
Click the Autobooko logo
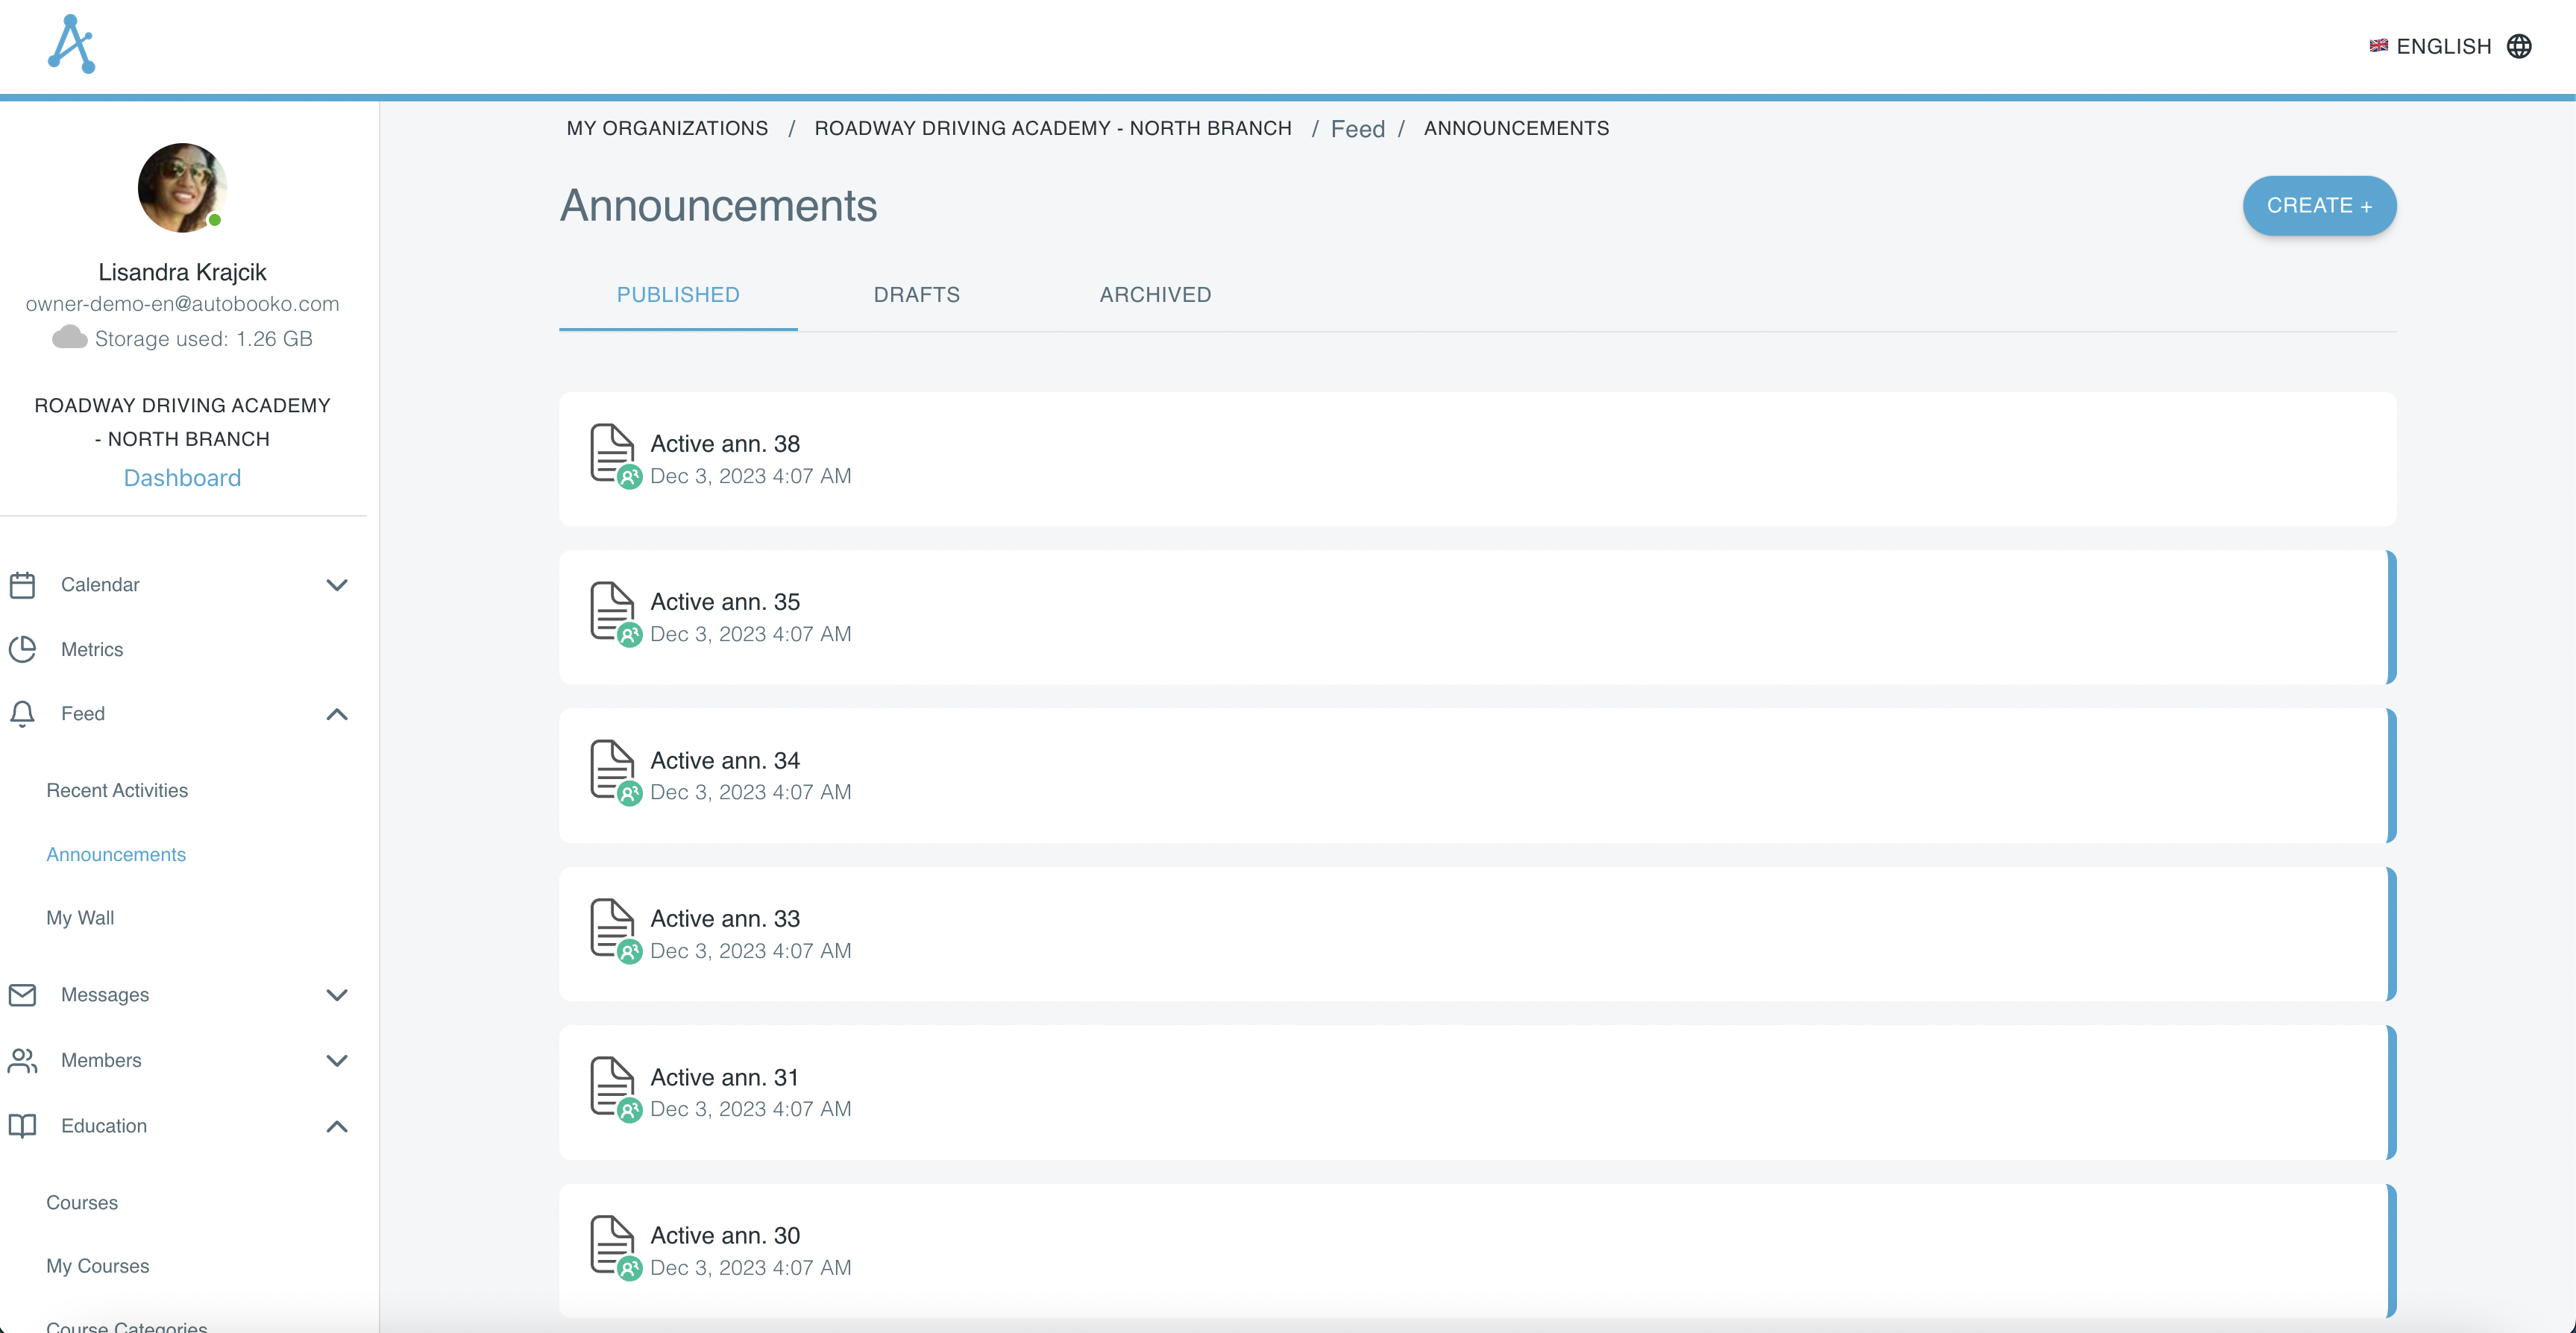point(71,43)
